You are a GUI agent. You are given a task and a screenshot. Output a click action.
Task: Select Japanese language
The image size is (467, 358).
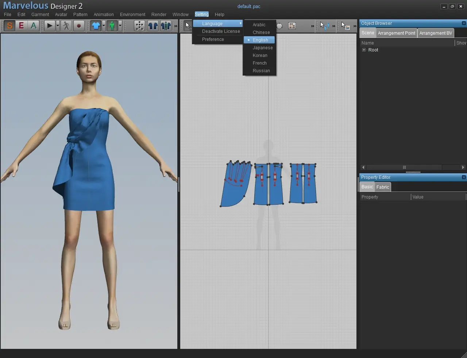click(259, 48)
